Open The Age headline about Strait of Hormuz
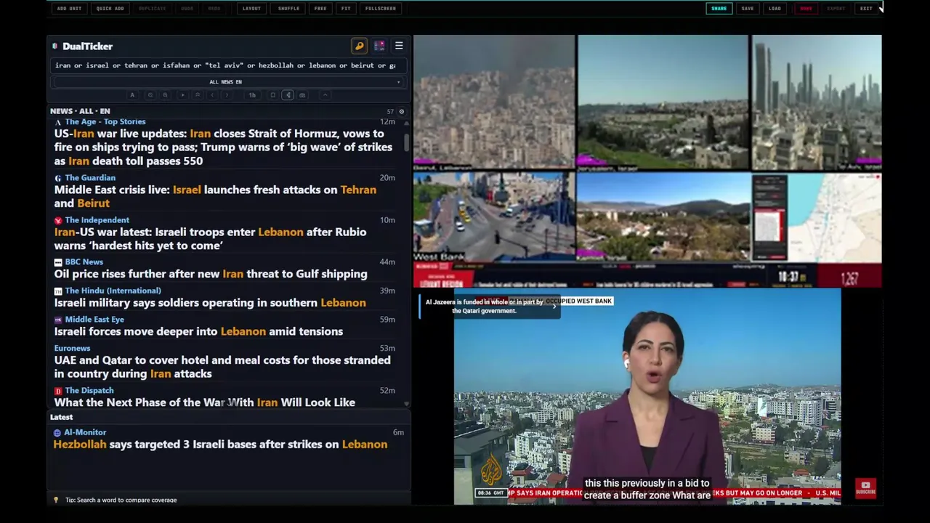 [x=223, y=147]
